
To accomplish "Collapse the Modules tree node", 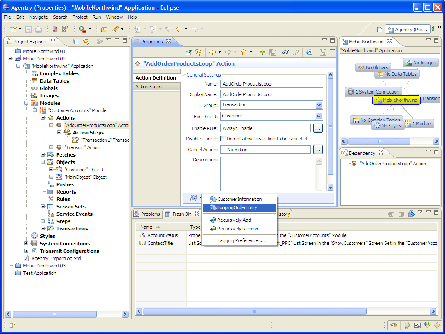I will (27, 103).
